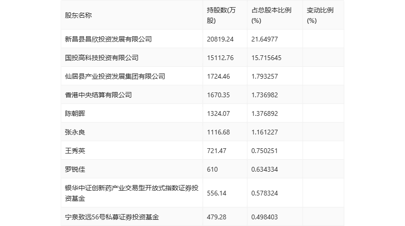Select share count 1670.35
Viewport: 405px width, 226px height.
click(x=218, y=95)
